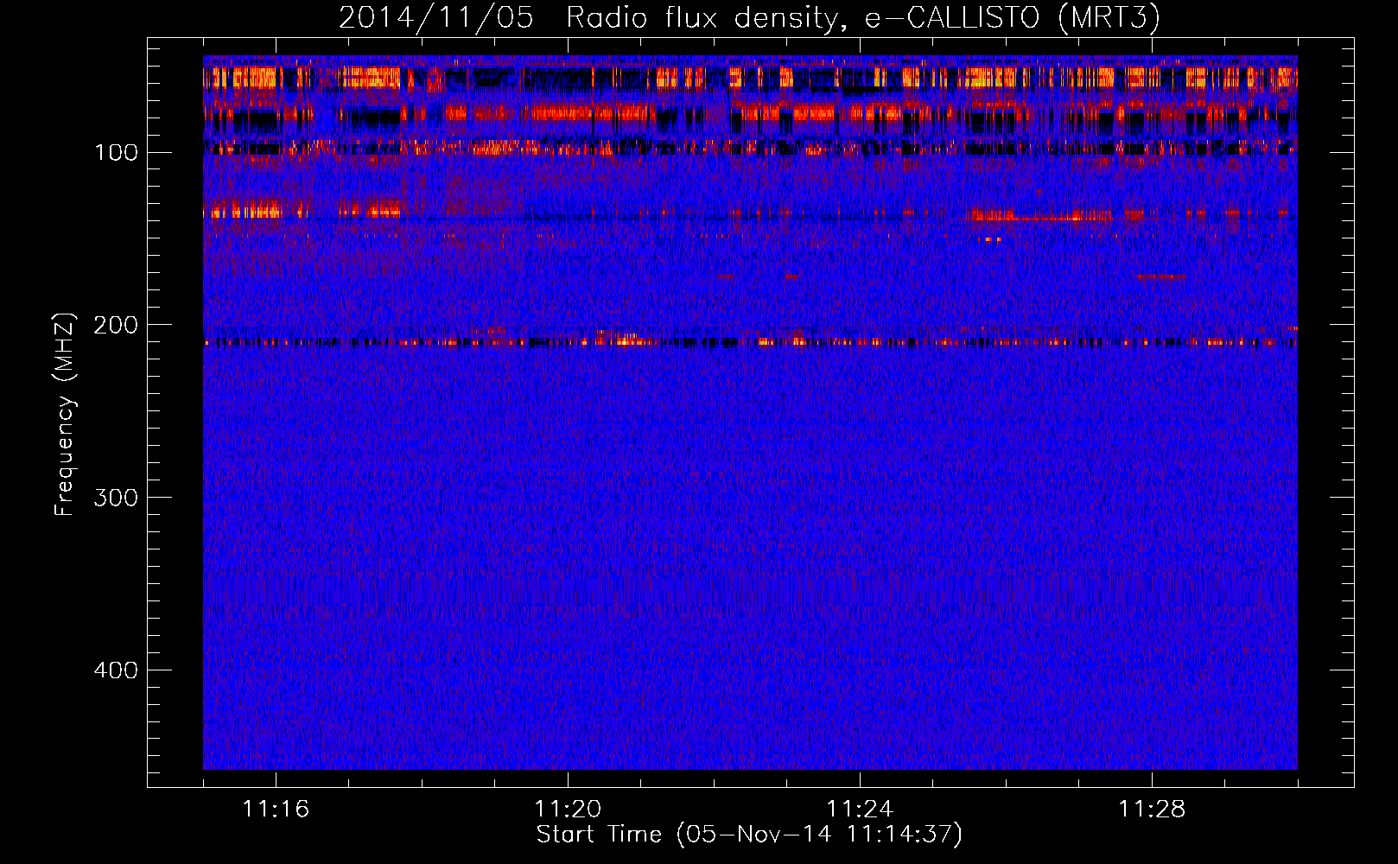Click the 11:24 time tick label
1398x864 pixels.
[860, 810]
